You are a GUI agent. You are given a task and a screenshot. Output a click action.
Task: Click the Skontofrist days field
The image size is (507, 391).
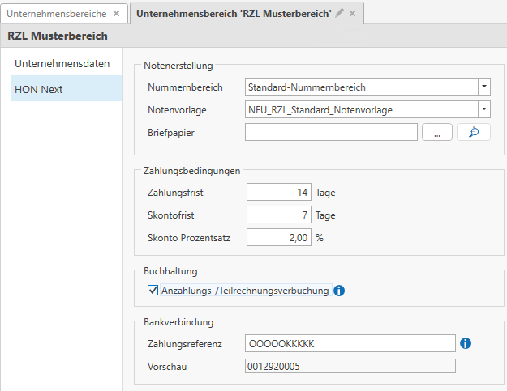[x=277, y=215]
